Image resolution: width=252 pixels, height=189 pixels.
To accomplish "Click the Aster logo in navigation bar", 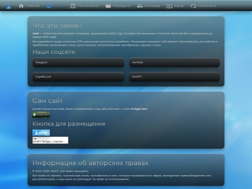I will click(8, 6).
